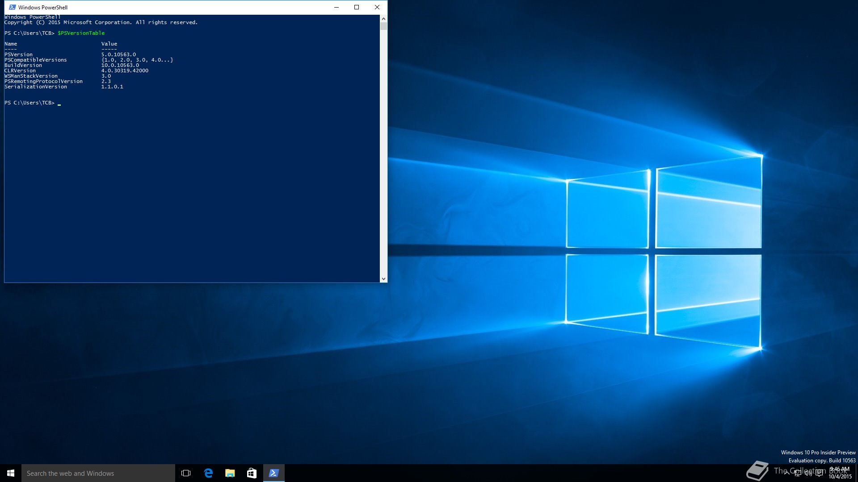Open Task View from the taskbar
Screen dimensions: 858x482
(186, 473)
